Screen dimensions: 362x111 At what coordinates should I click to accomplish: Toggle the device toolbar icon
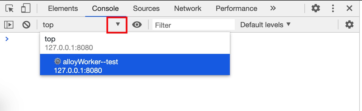26,8
